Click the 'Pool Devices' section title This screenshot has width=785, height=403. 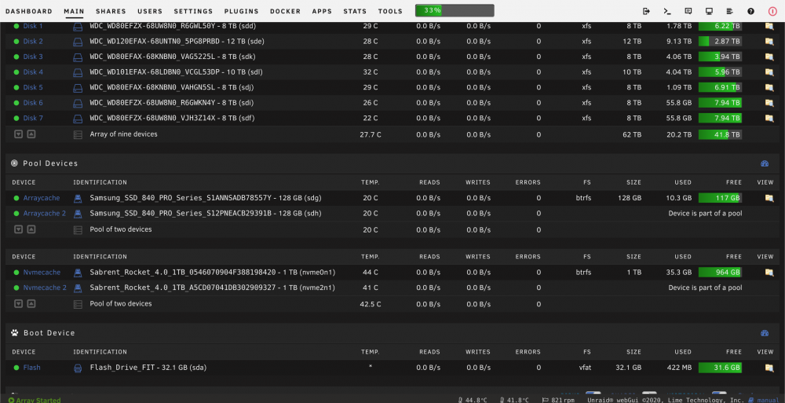click(x=50, y=163)
